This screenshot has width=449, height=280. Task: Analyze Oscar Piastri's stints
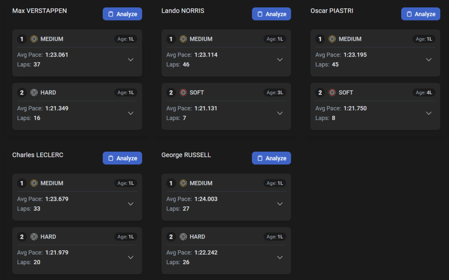tap(420, 14)
